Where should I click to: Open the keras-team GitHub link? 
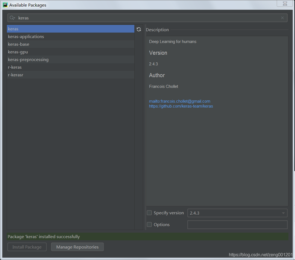(181, 106)
